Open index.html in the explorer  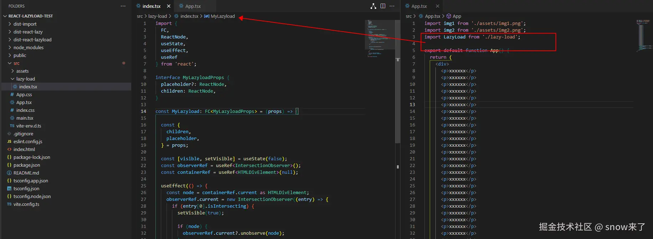(24, 149)
